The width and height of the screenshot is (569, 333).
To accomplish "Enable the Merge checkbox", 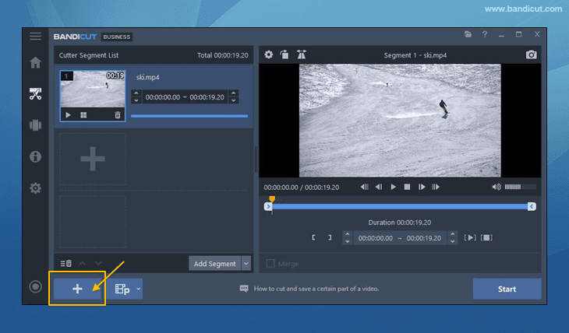I will point(271,264).
